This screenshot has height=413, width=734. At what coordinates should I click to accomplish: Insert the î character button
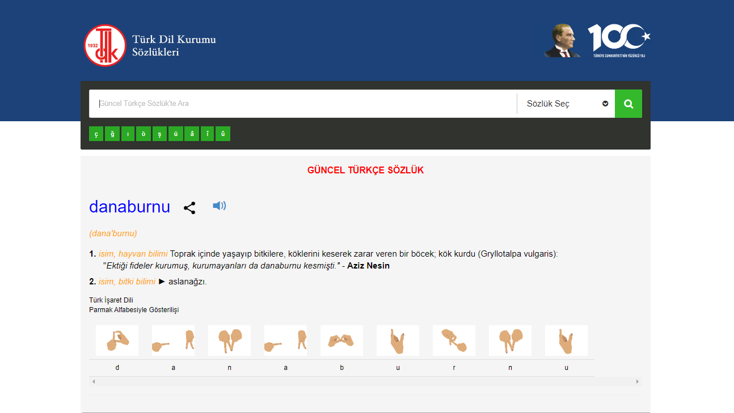tap(208, 134)
